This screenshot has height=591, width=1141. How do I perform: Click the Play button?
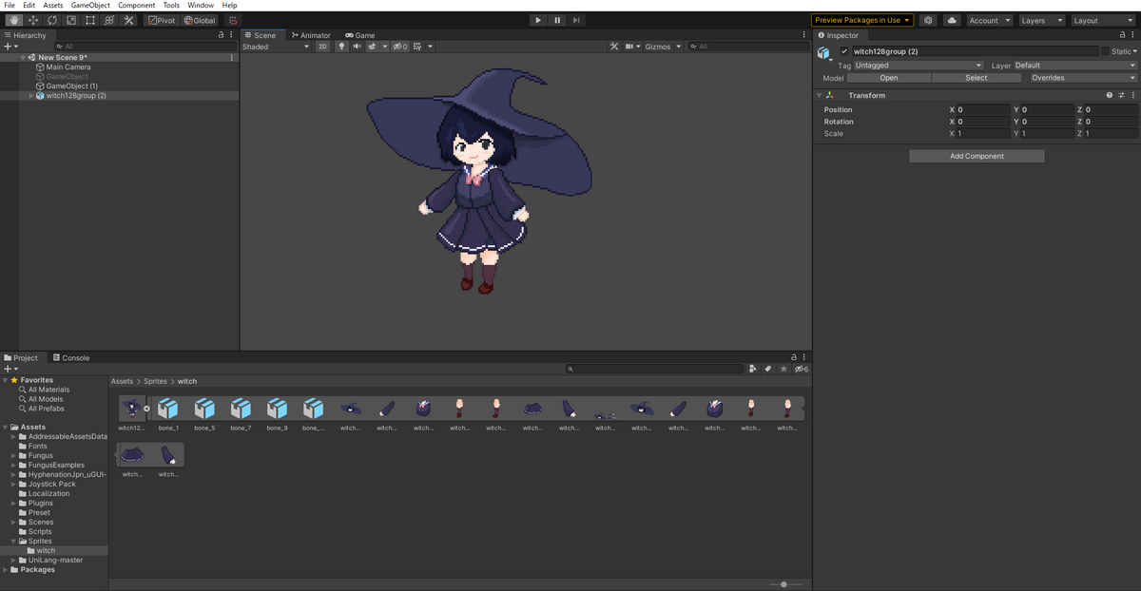click(x=538, y=20)
